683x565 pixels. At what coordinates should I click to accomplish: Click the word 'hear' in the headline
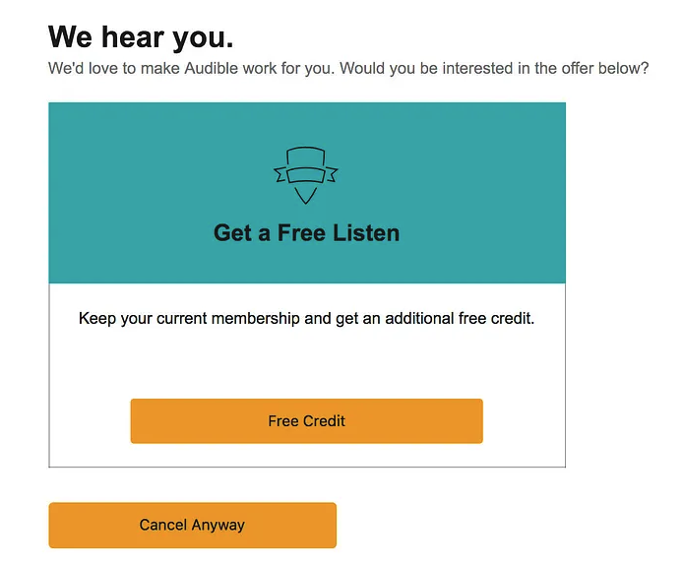click(132, 37)
